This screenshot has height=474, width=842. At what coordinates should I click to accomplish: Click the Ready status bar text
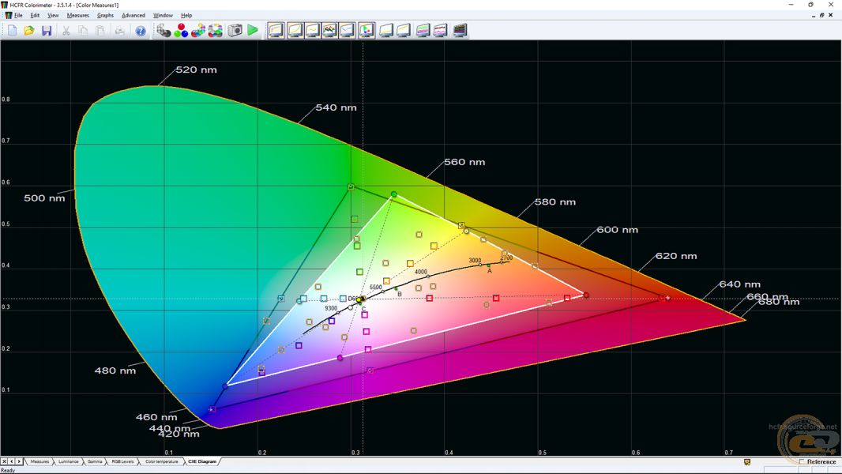pos(8,470)
